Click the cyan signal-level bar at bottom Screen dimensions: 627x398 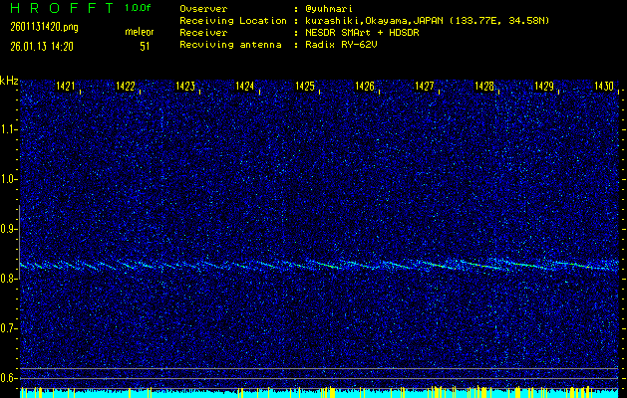tap(319, 393)
